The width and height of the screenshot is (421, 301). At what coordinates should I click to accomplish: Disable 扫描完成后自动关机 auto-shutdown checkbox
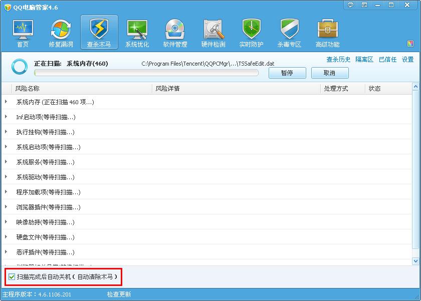point(12,277)
